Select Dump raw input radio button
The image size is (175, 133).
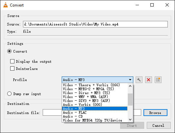(10, 94)
